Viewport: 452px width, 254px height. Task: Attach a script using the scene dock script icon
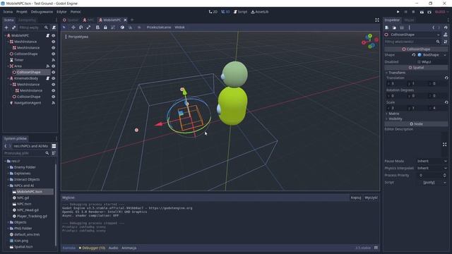(x=54, y=28)
